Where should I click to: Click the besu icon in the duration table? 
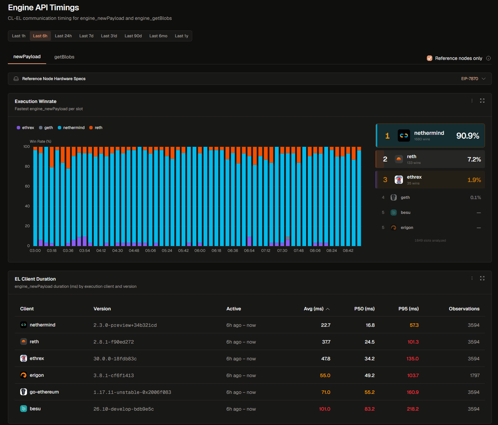[24, 409]
